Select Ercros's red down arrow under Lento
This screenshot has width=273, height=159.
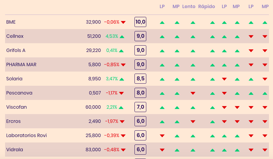[193, 122]
